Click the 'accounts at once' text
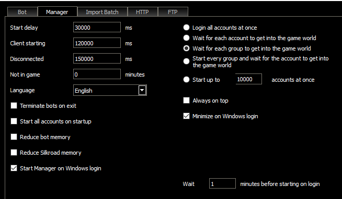Screen dimensions: 342x199 coord(293,80)
